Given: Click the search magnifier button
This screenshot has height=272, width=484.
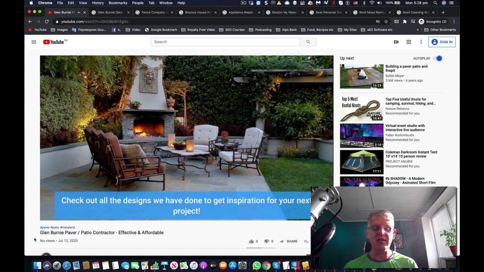Looking at the screenshot, I should [308, 42].
